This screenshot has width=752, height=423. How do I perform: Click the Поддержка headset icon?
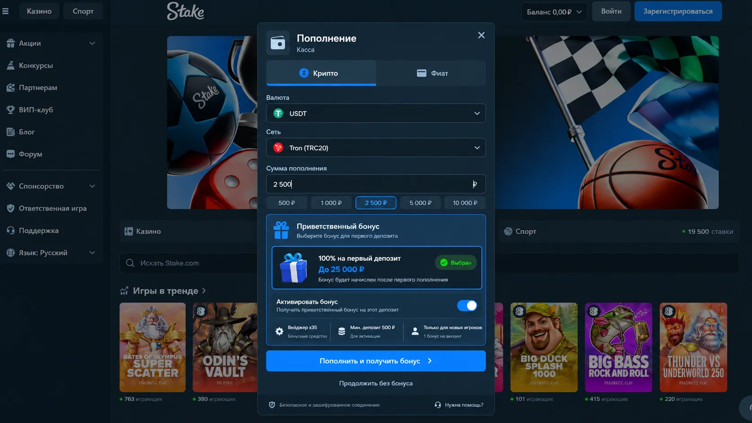coord(10,231)
